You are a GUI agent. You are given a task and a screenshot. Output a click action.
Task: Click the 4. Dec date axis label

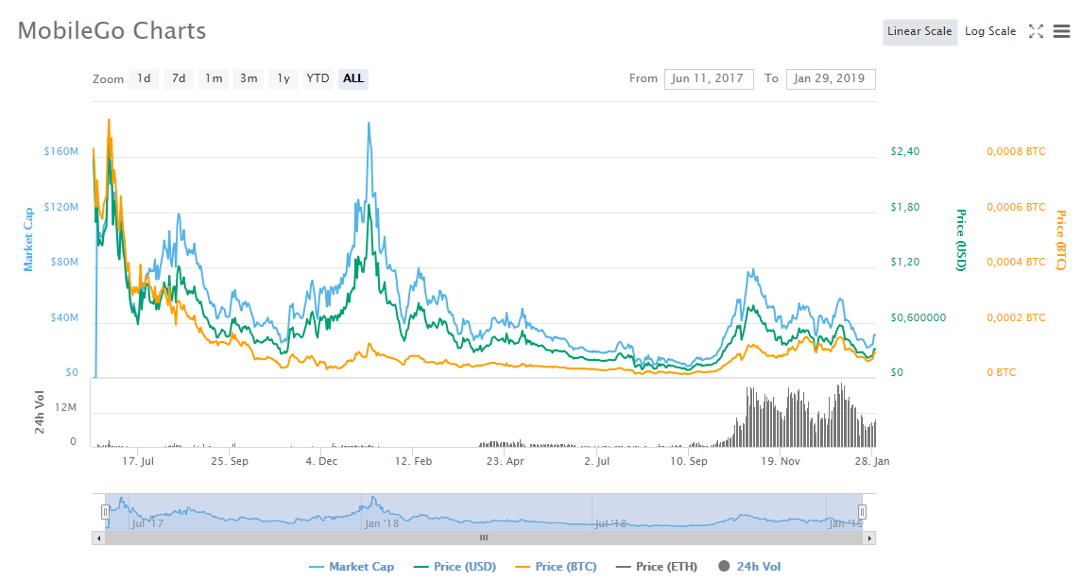tap(321, 461)
